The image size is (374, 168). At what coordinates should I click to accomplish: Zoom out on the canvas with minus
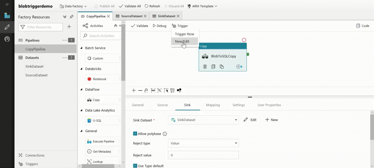pyautogui.click(x=140, y=91)
